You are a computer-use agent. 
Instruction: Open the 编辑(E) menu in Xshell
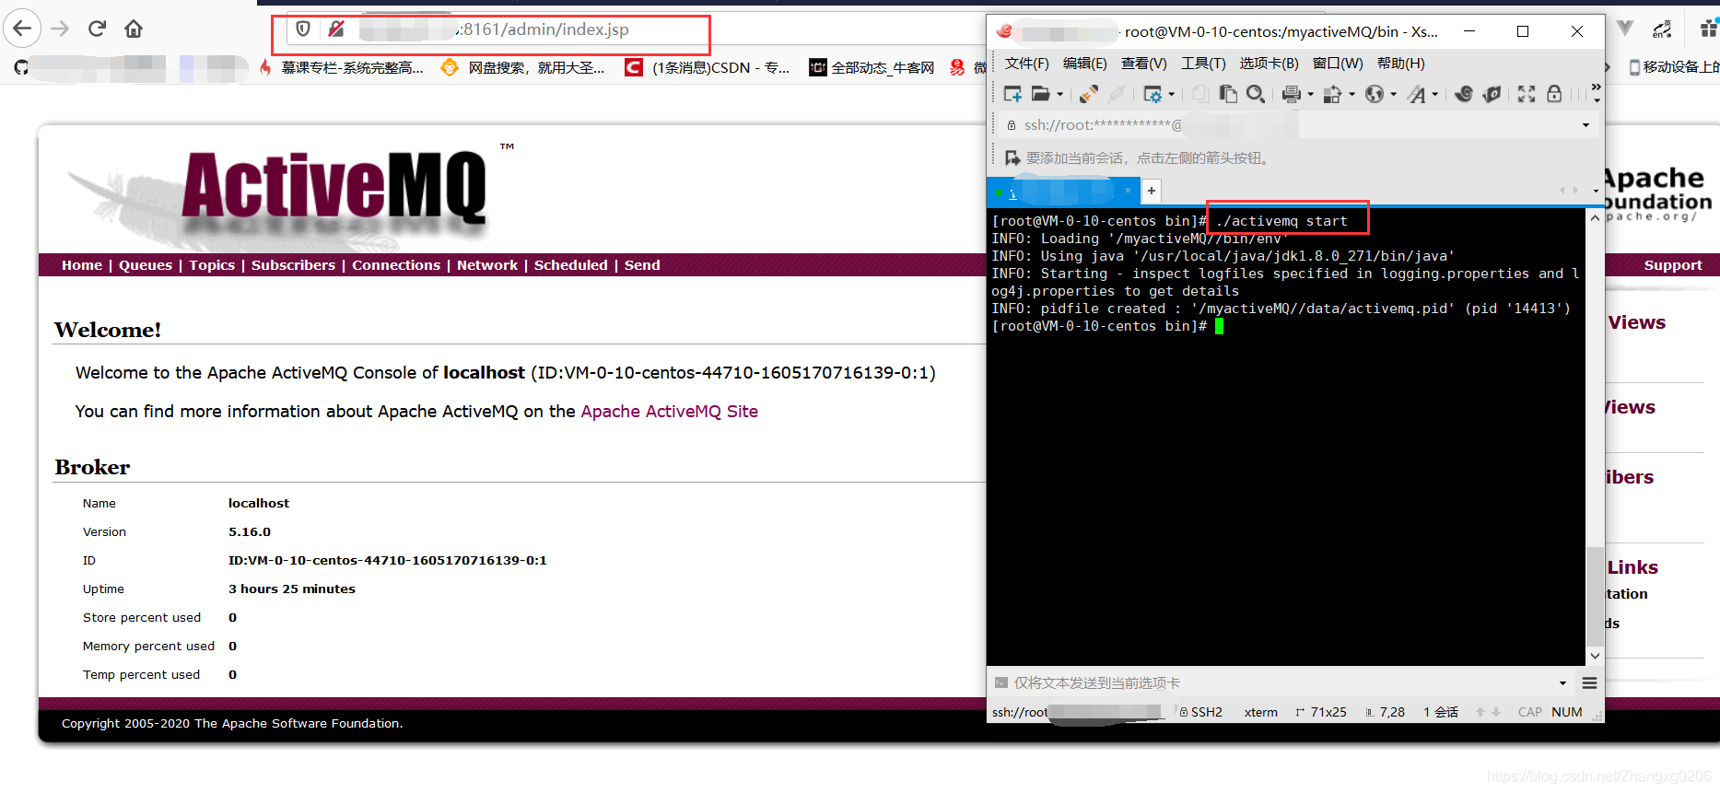click(1085, 64)
